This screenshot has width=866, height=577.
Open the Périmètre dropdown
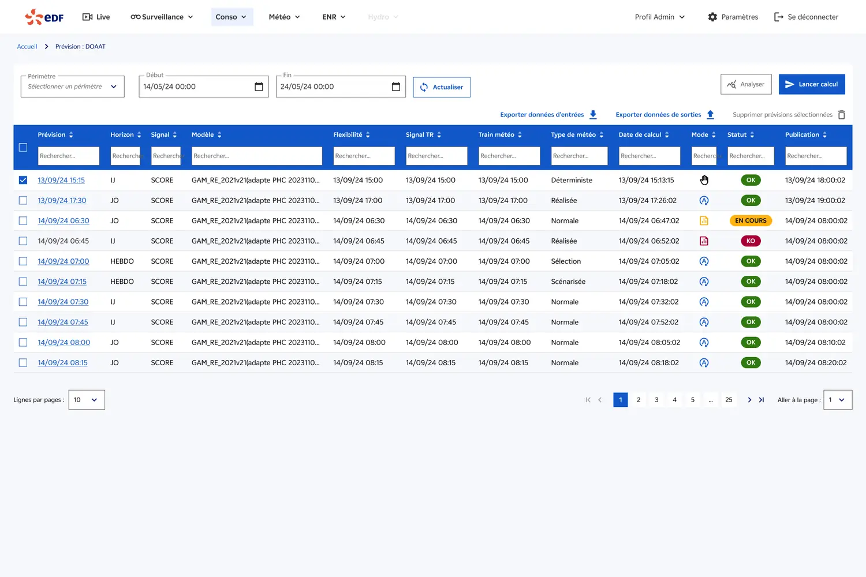coord(73,87)
